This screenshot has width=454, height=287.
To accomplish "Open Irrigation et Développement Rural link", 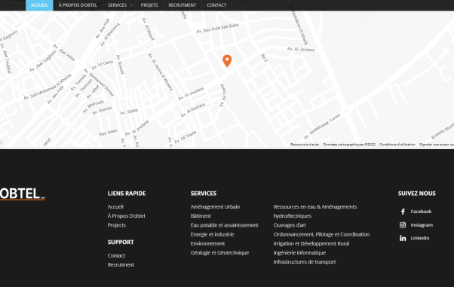I will (x=311, y=243).
